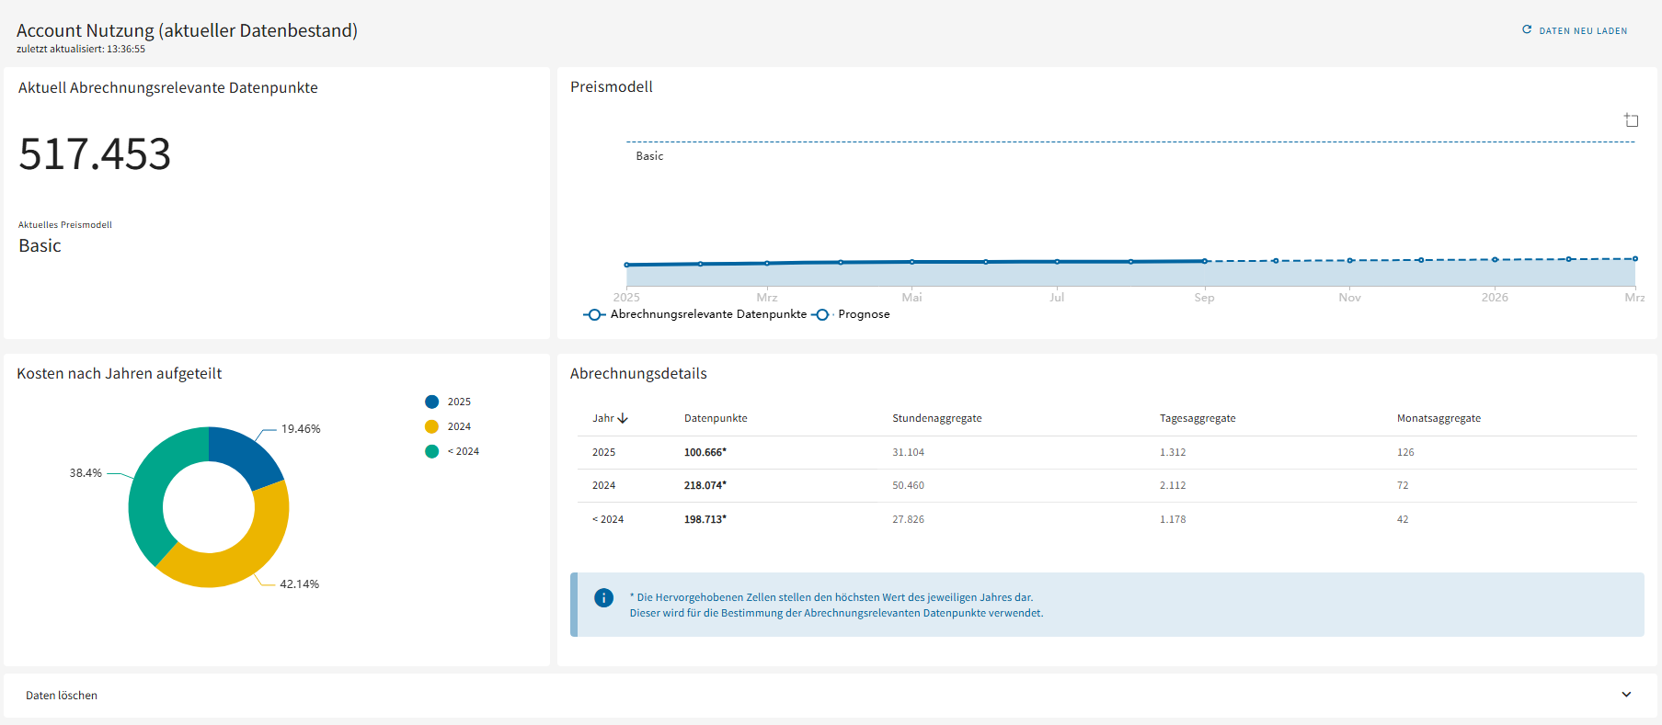Toggle the < 2024 legend entry
The height and width of the screenshot is (725, 1662).
click(x=453, y=451)
